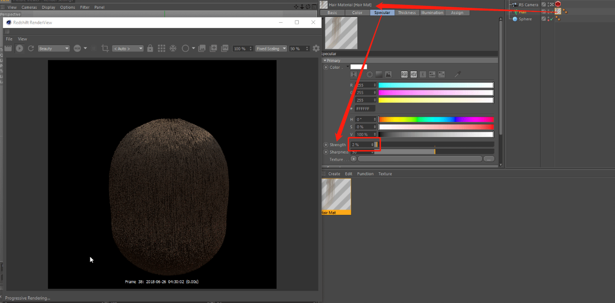Click the render play button in RenderView

[x=19, y=49]
